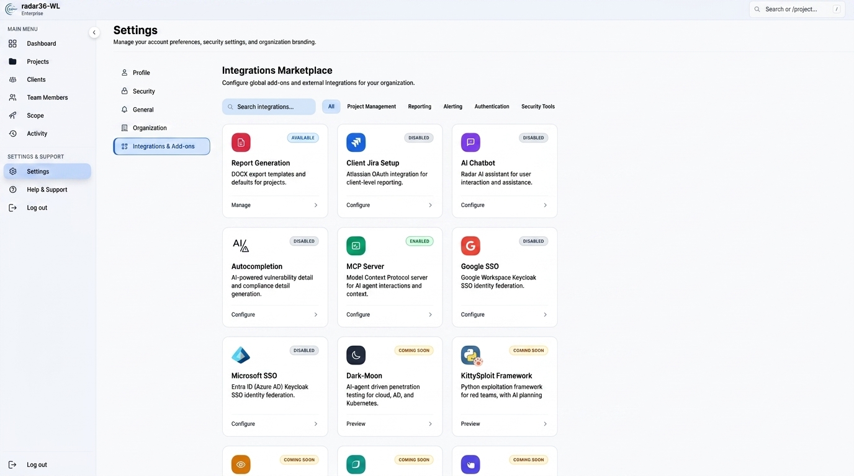854x476 pixels.
Task: Click the Client Jira Setup chevron arrow
Action: coord(431,205)
